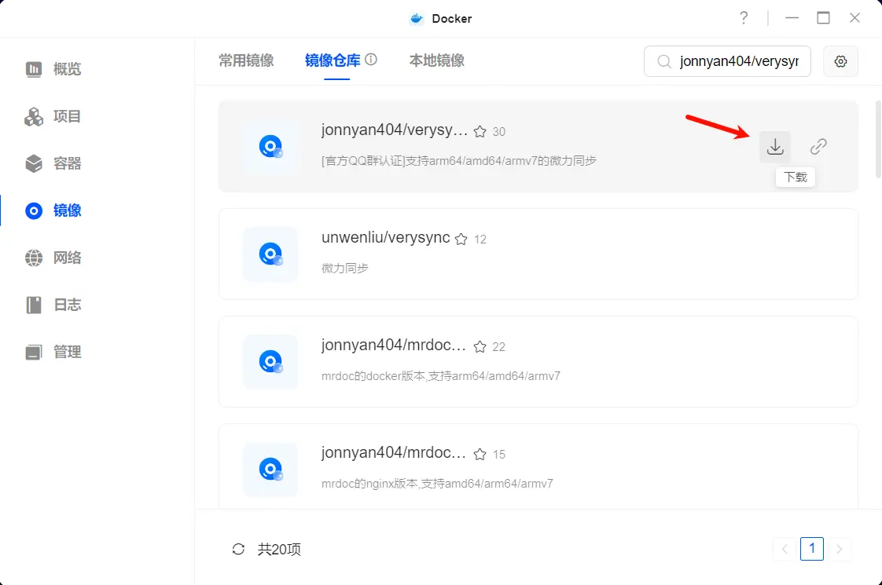Open 概览 overview in sidebar
This screenshot has height=585, width=882.
tap(54, 69)
